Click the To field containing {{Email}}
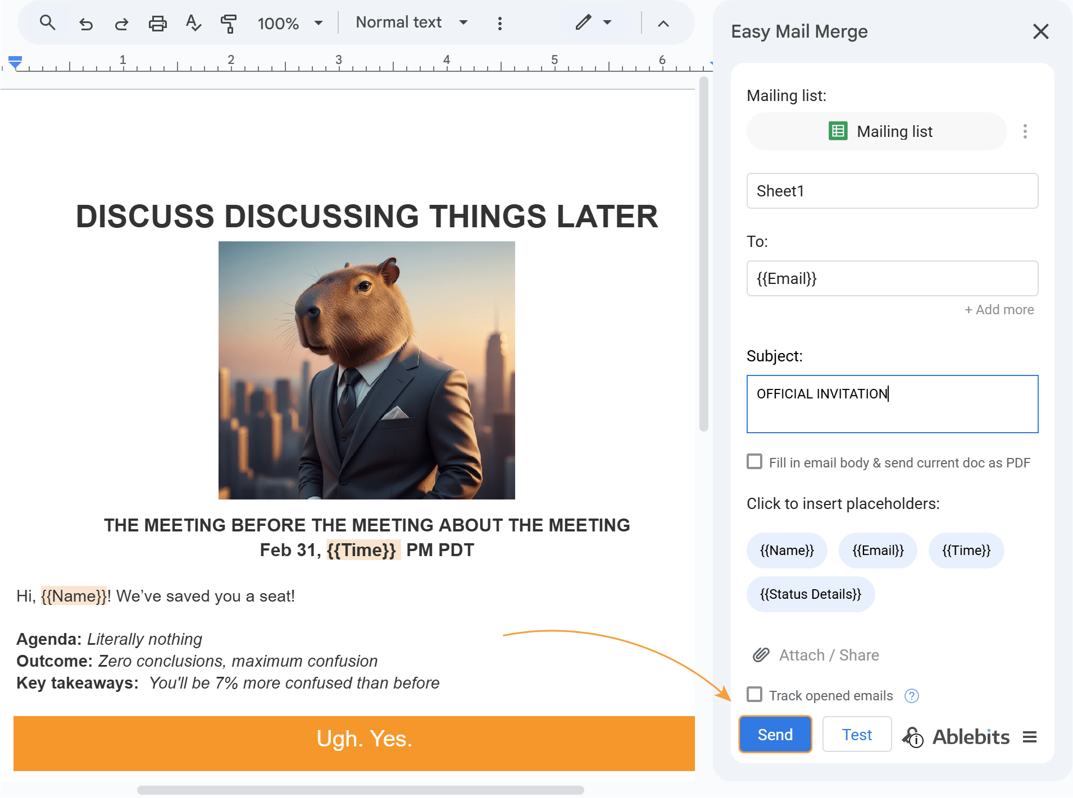Screen dimensions: 1073x798 pos(892,278)
